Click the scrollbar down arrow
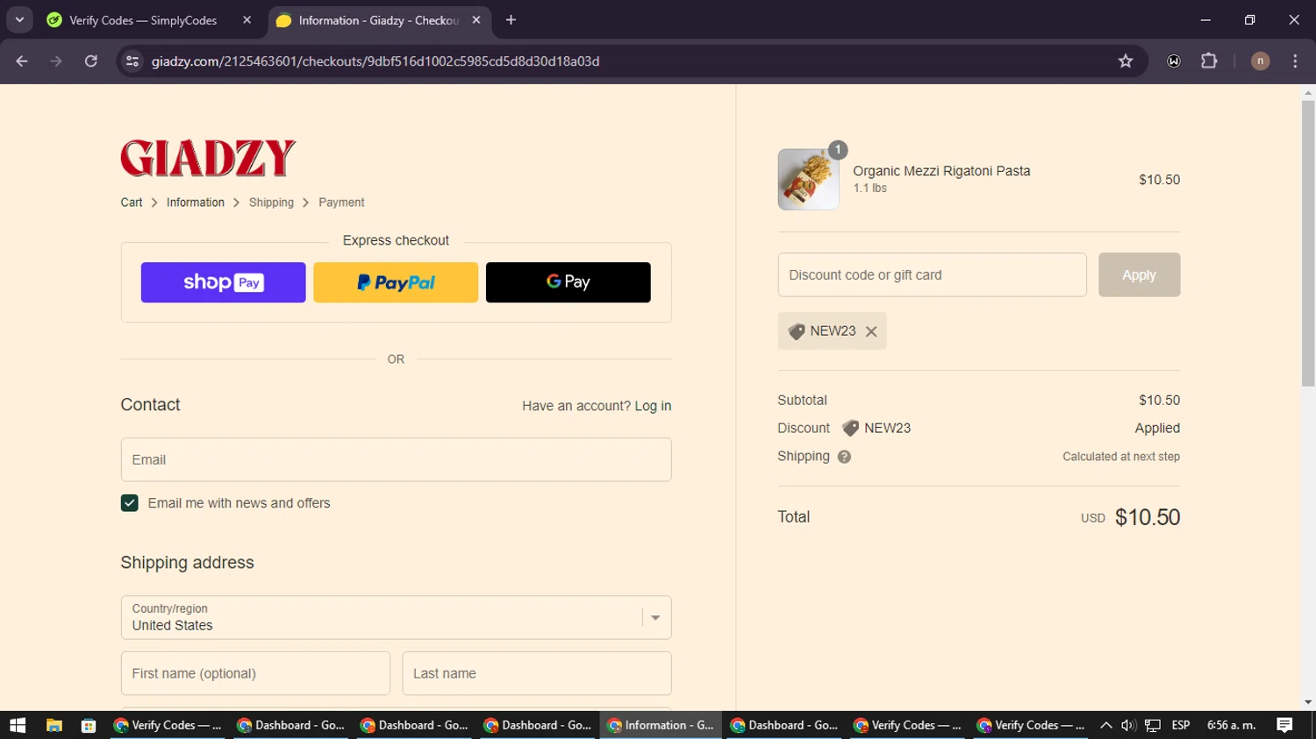Image resolution: width=1316 pixels, height=739 pixels. (x=1308, y=702)
